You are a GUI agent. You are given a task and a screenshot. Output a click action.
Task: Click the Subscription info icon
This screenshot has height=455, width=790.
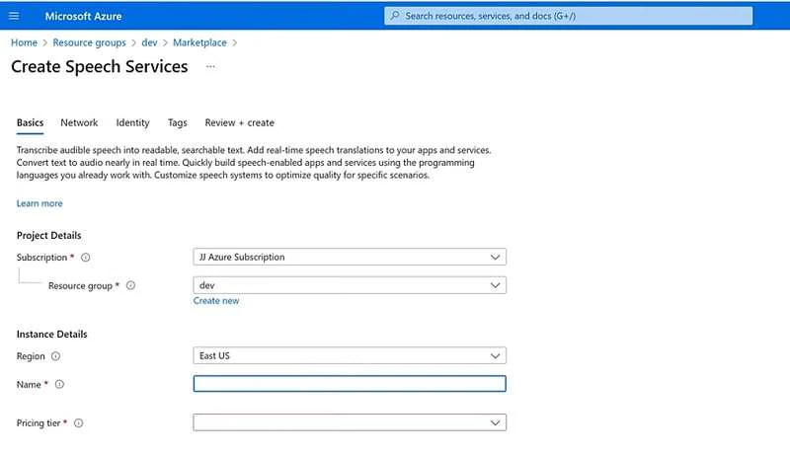tap(86, 258)
